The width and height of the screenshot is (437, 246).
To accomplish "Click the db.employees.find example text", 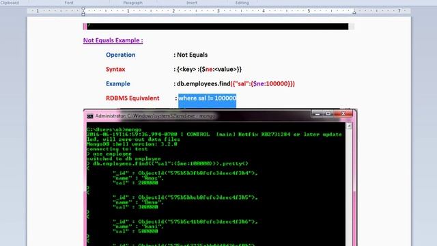I will tap(236, 83).
